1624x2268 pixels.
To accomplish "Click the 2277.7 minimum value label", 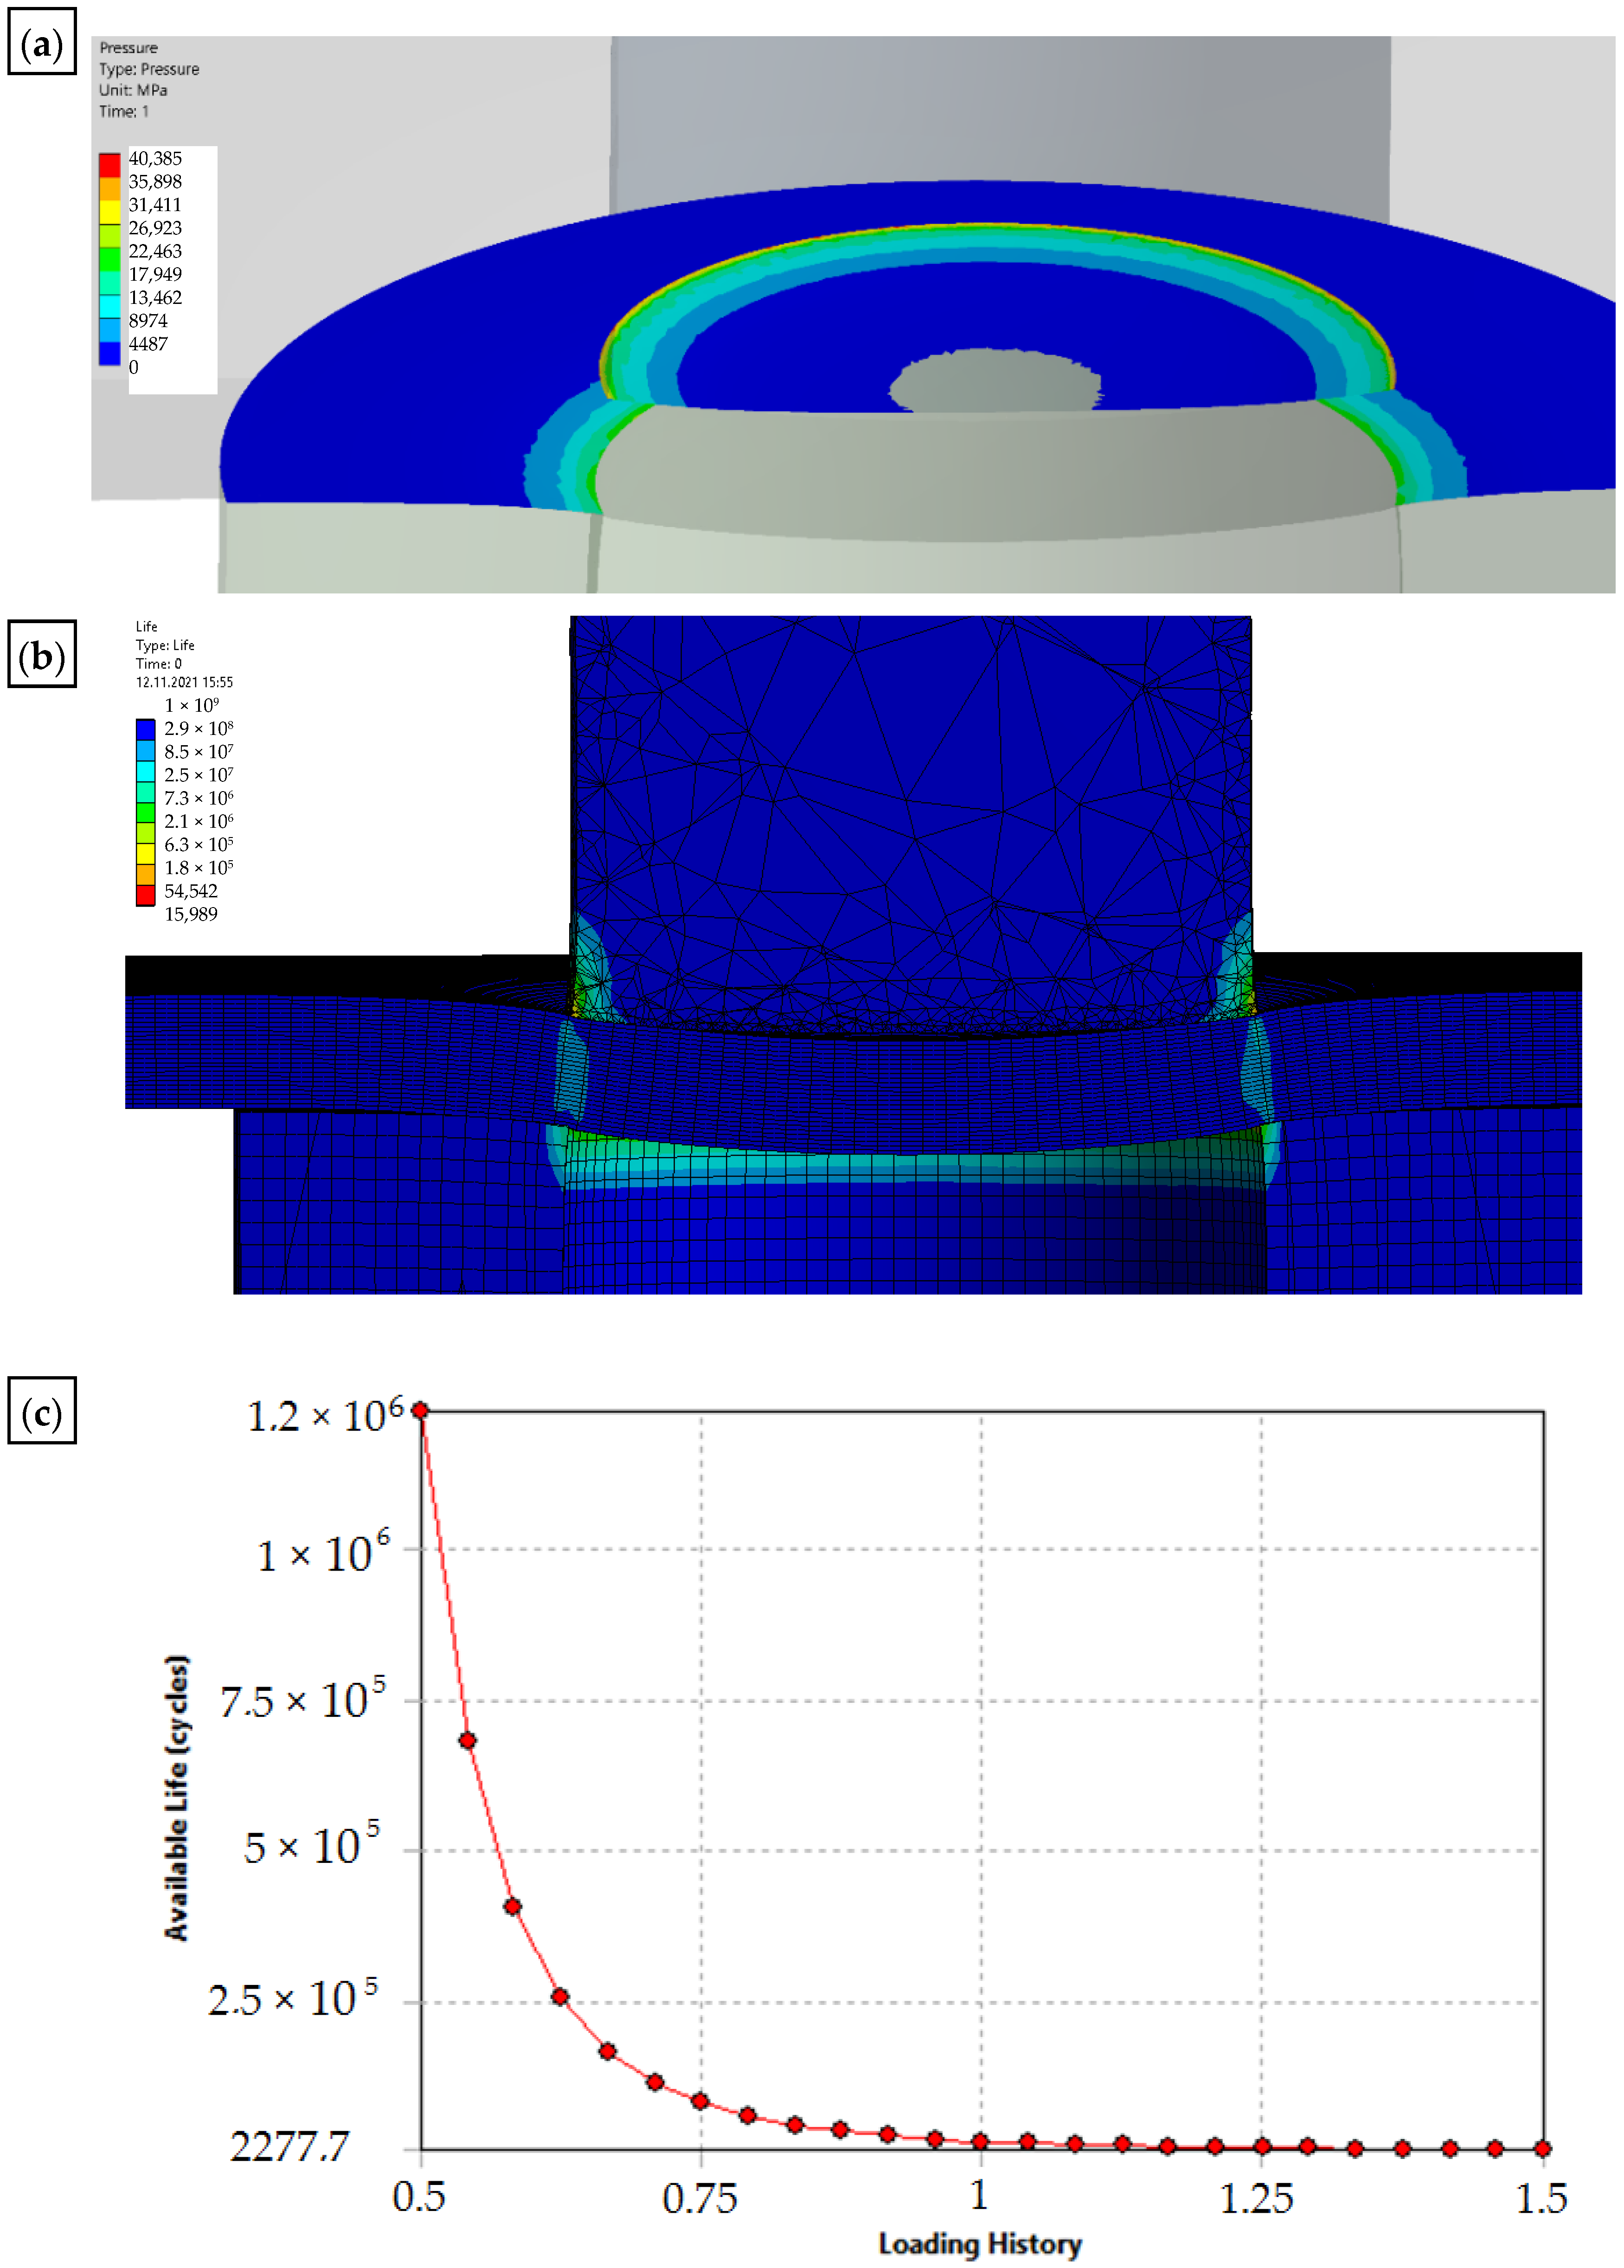I will coord(290,2146).
